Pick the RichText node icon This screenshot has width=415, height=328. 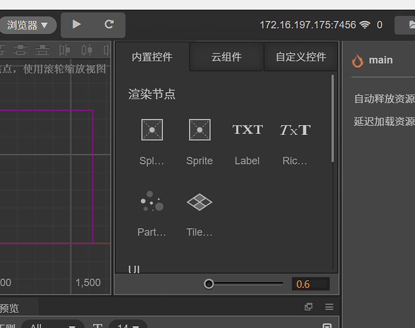tap(295, 130)
